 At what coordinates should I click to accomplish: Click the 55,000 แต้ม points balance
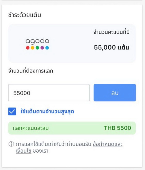(x=112, y=47)
